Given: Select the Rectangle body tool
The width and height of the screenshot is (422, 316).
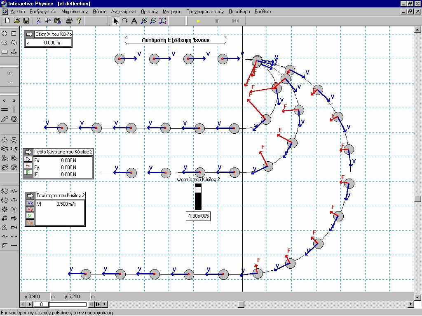Looking at the screenshot, I should coord(5,51).
